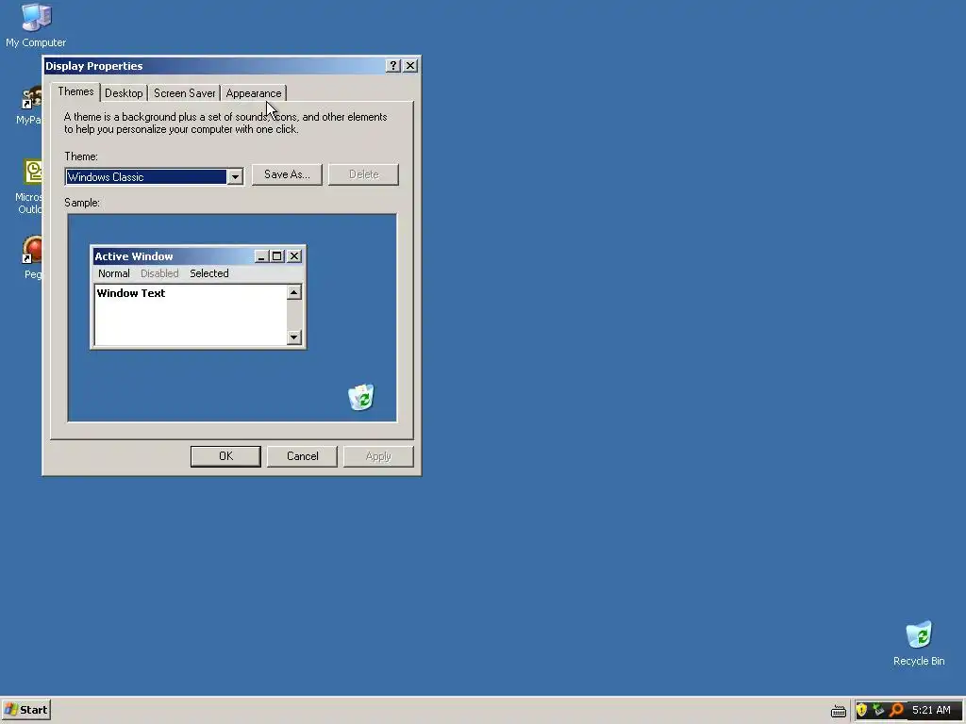966x724 pixels.
Task: Select the Recycle Bin on the desktop
Action: click(919, 643)
